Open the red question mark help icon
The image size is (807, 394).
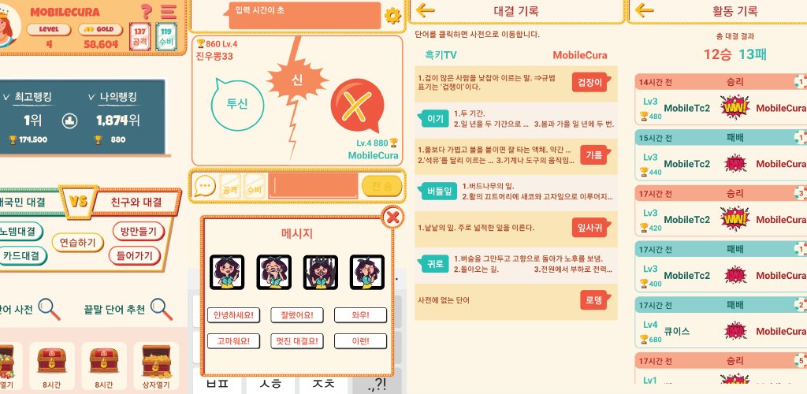[x=147, y=11]
